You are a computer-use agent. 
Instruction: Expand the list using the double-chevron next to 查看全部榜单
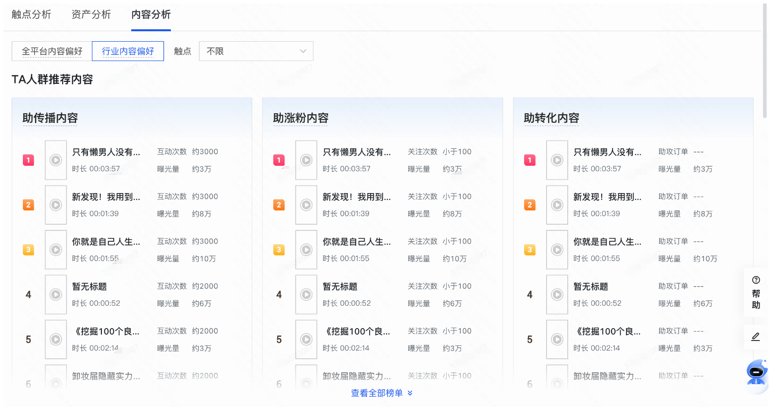410,392
